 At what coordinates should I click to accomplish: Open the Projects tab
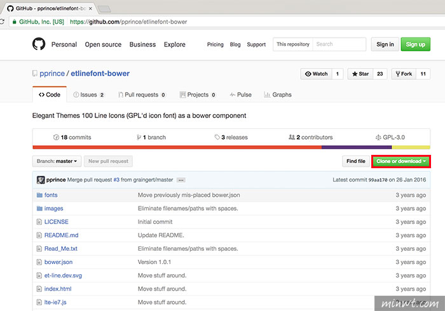[x=198, y=95]
